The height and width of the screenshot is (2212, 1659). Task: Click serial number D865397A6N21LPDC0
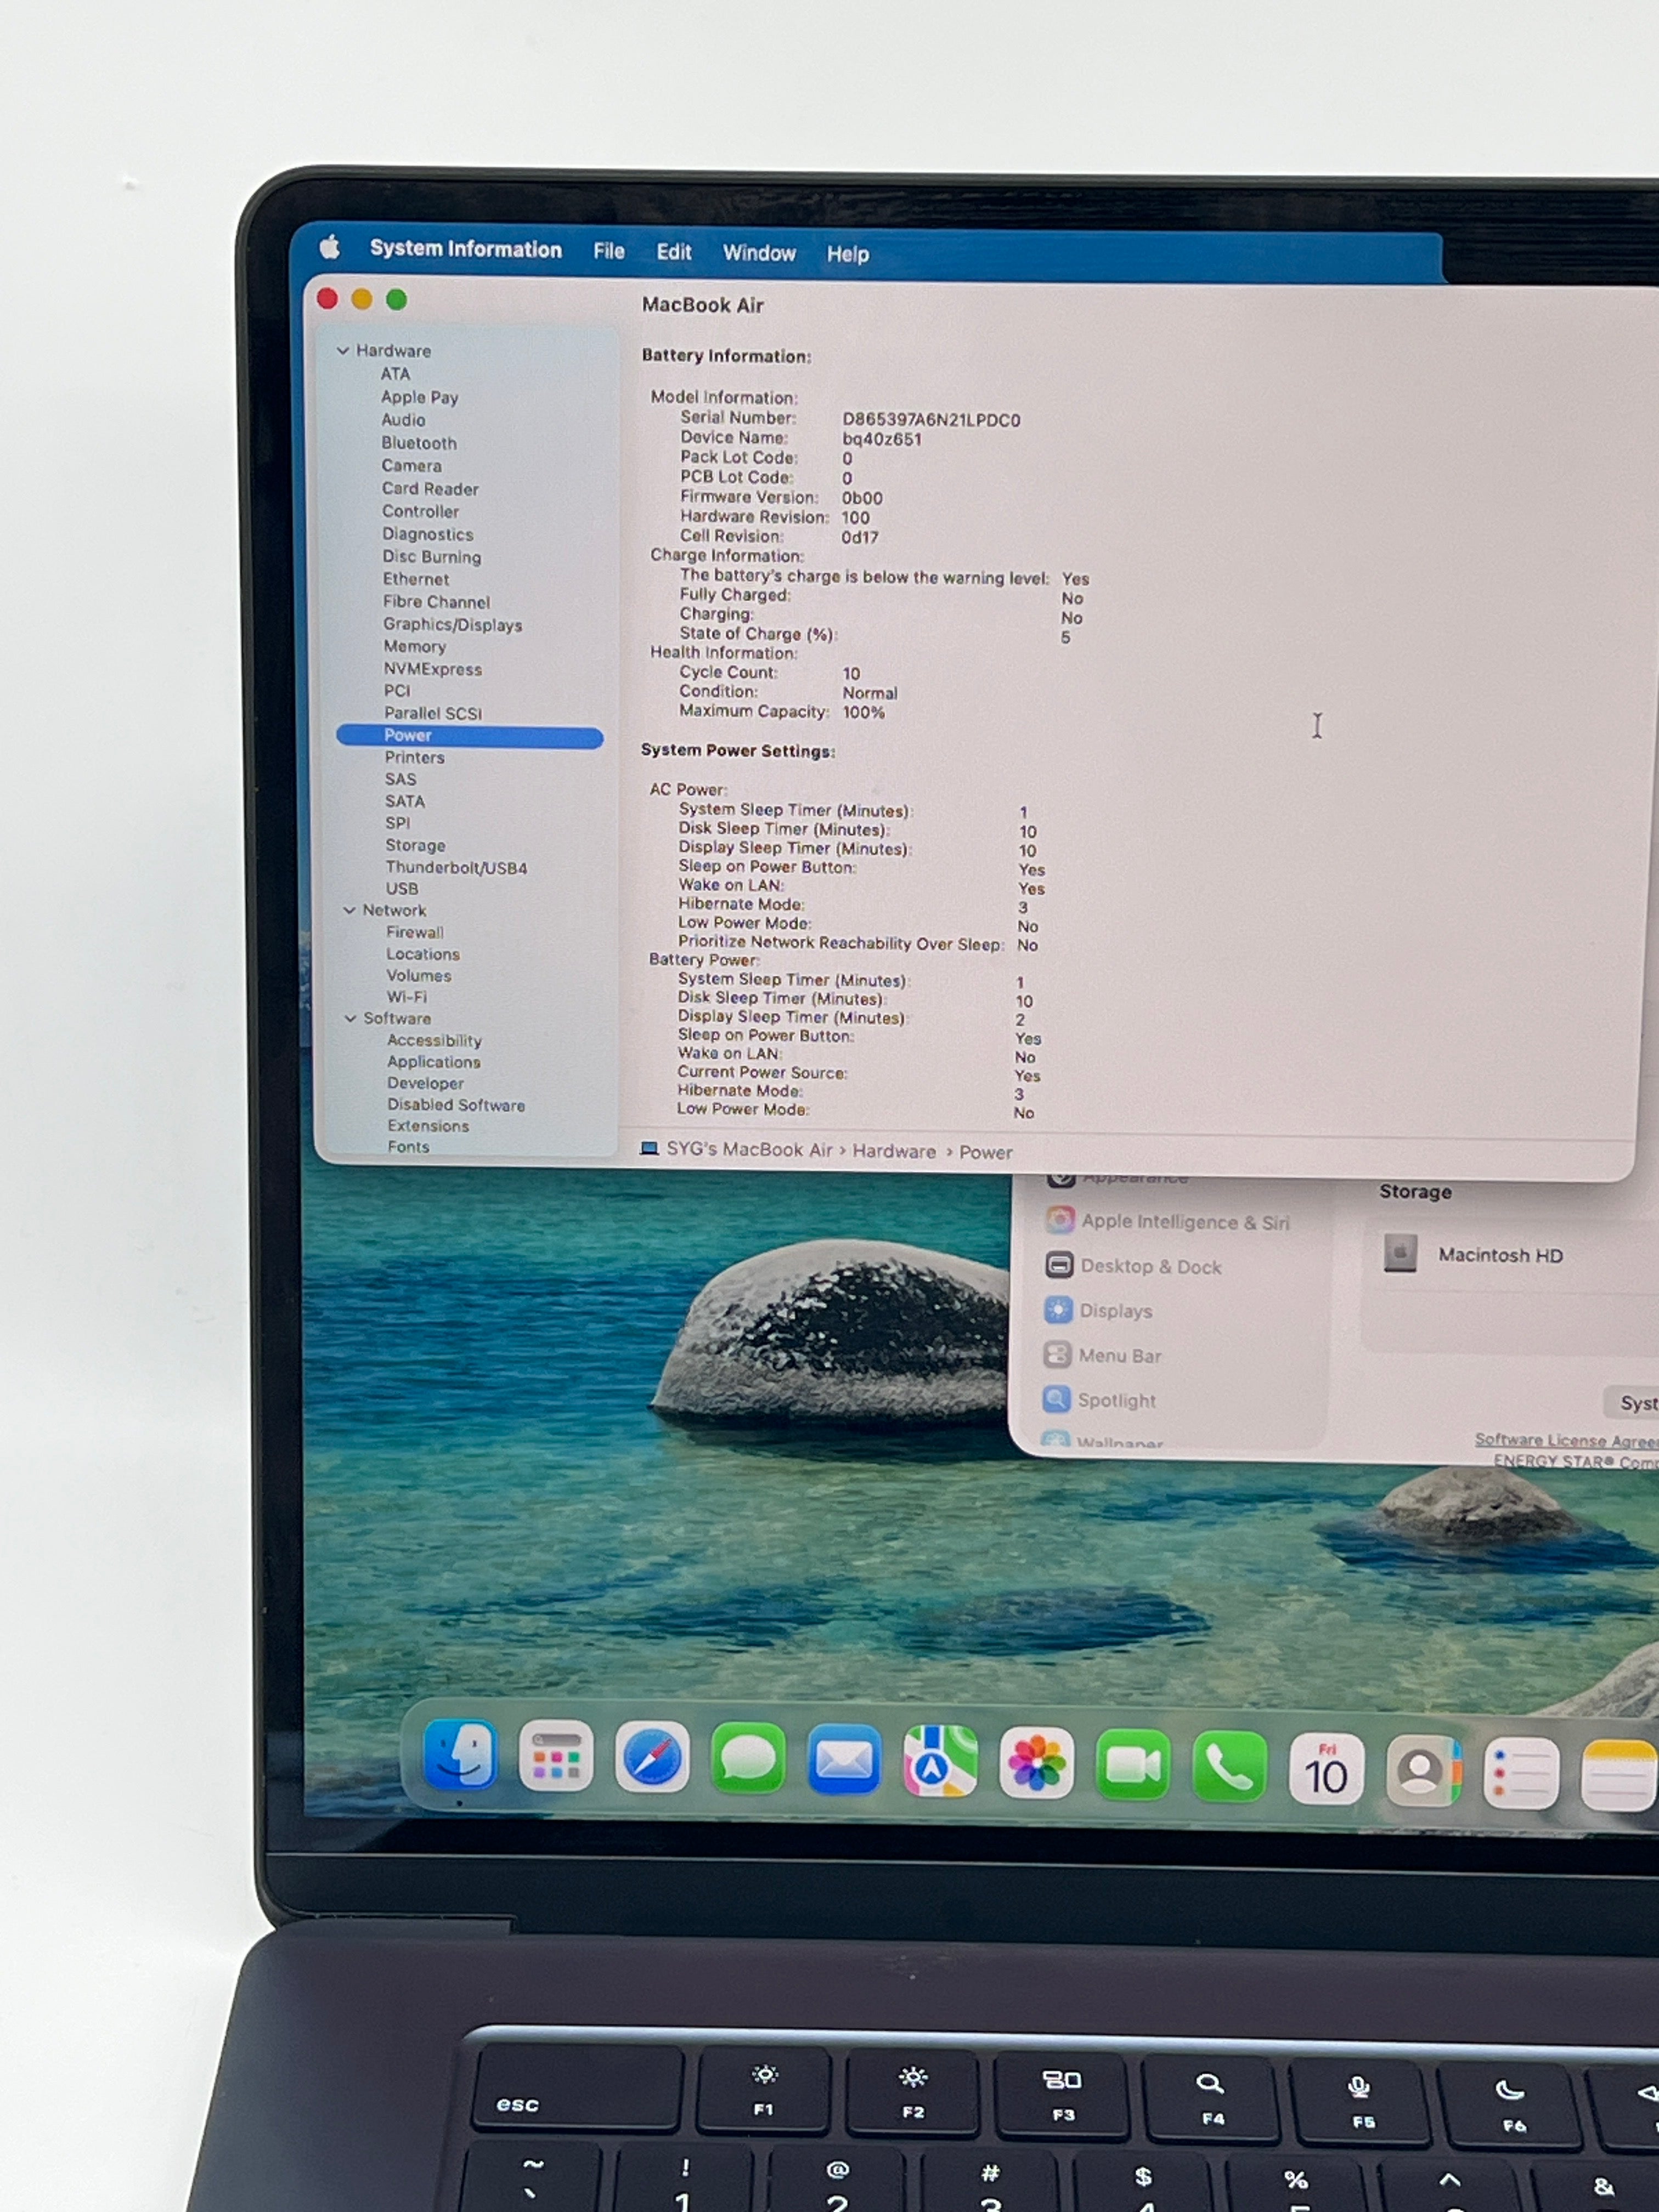[x=931, y=420]
